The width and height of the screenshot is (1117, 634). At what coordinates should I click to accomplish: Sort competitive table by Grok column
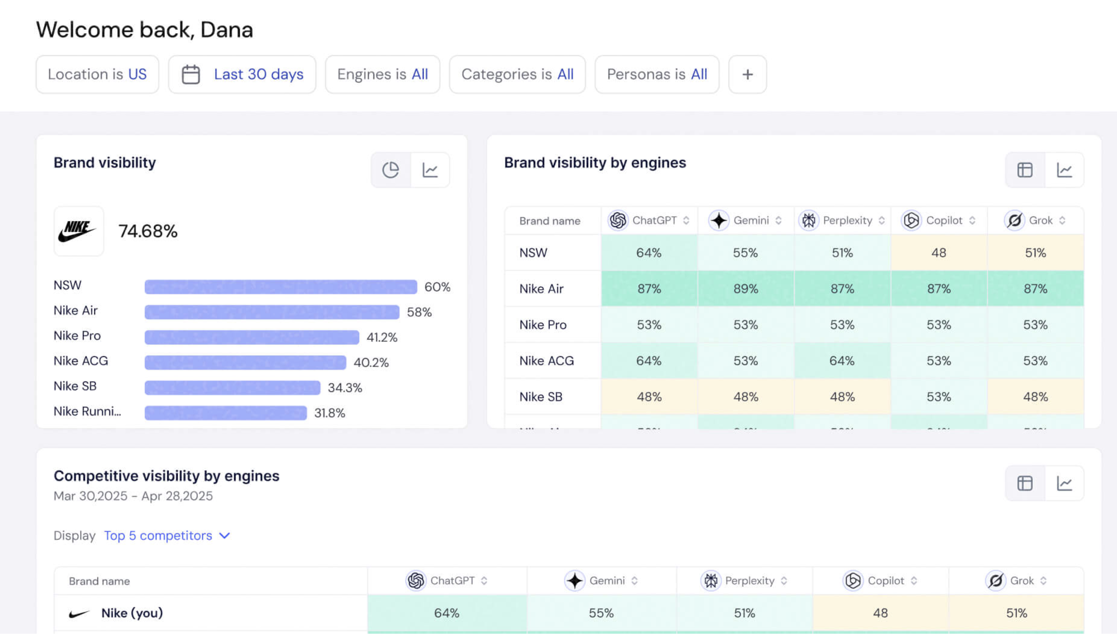[1043, 581]
